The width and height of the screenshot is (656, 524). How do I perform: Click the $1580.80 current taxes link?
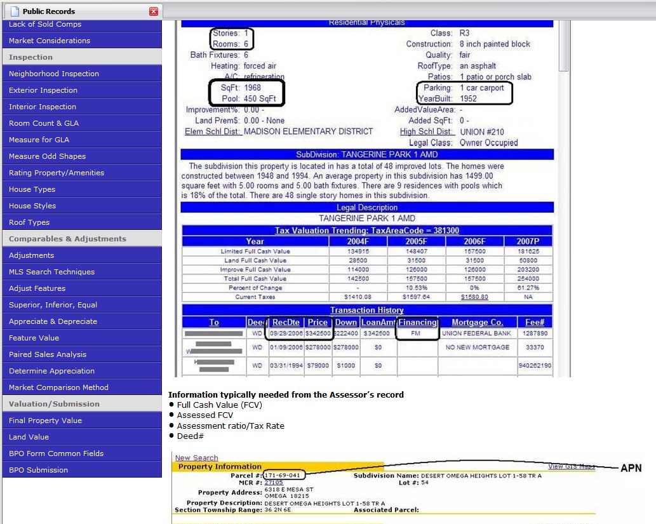(x=474, y=297)
